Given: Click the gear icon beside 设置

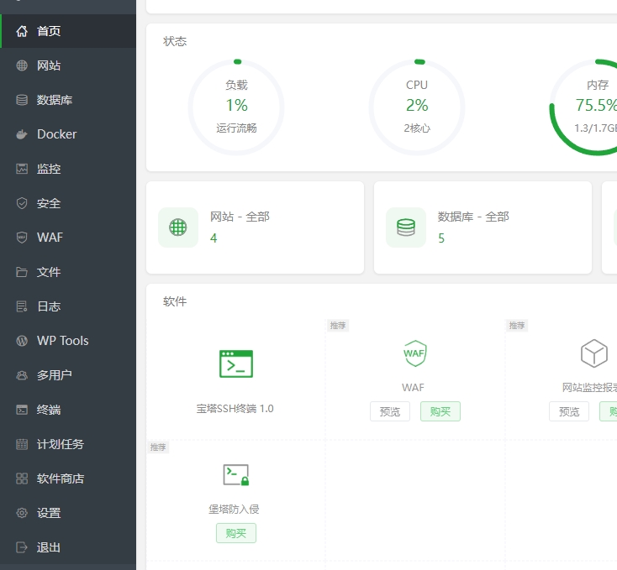Looking at the screenshot, I should (x=22, y=513).
